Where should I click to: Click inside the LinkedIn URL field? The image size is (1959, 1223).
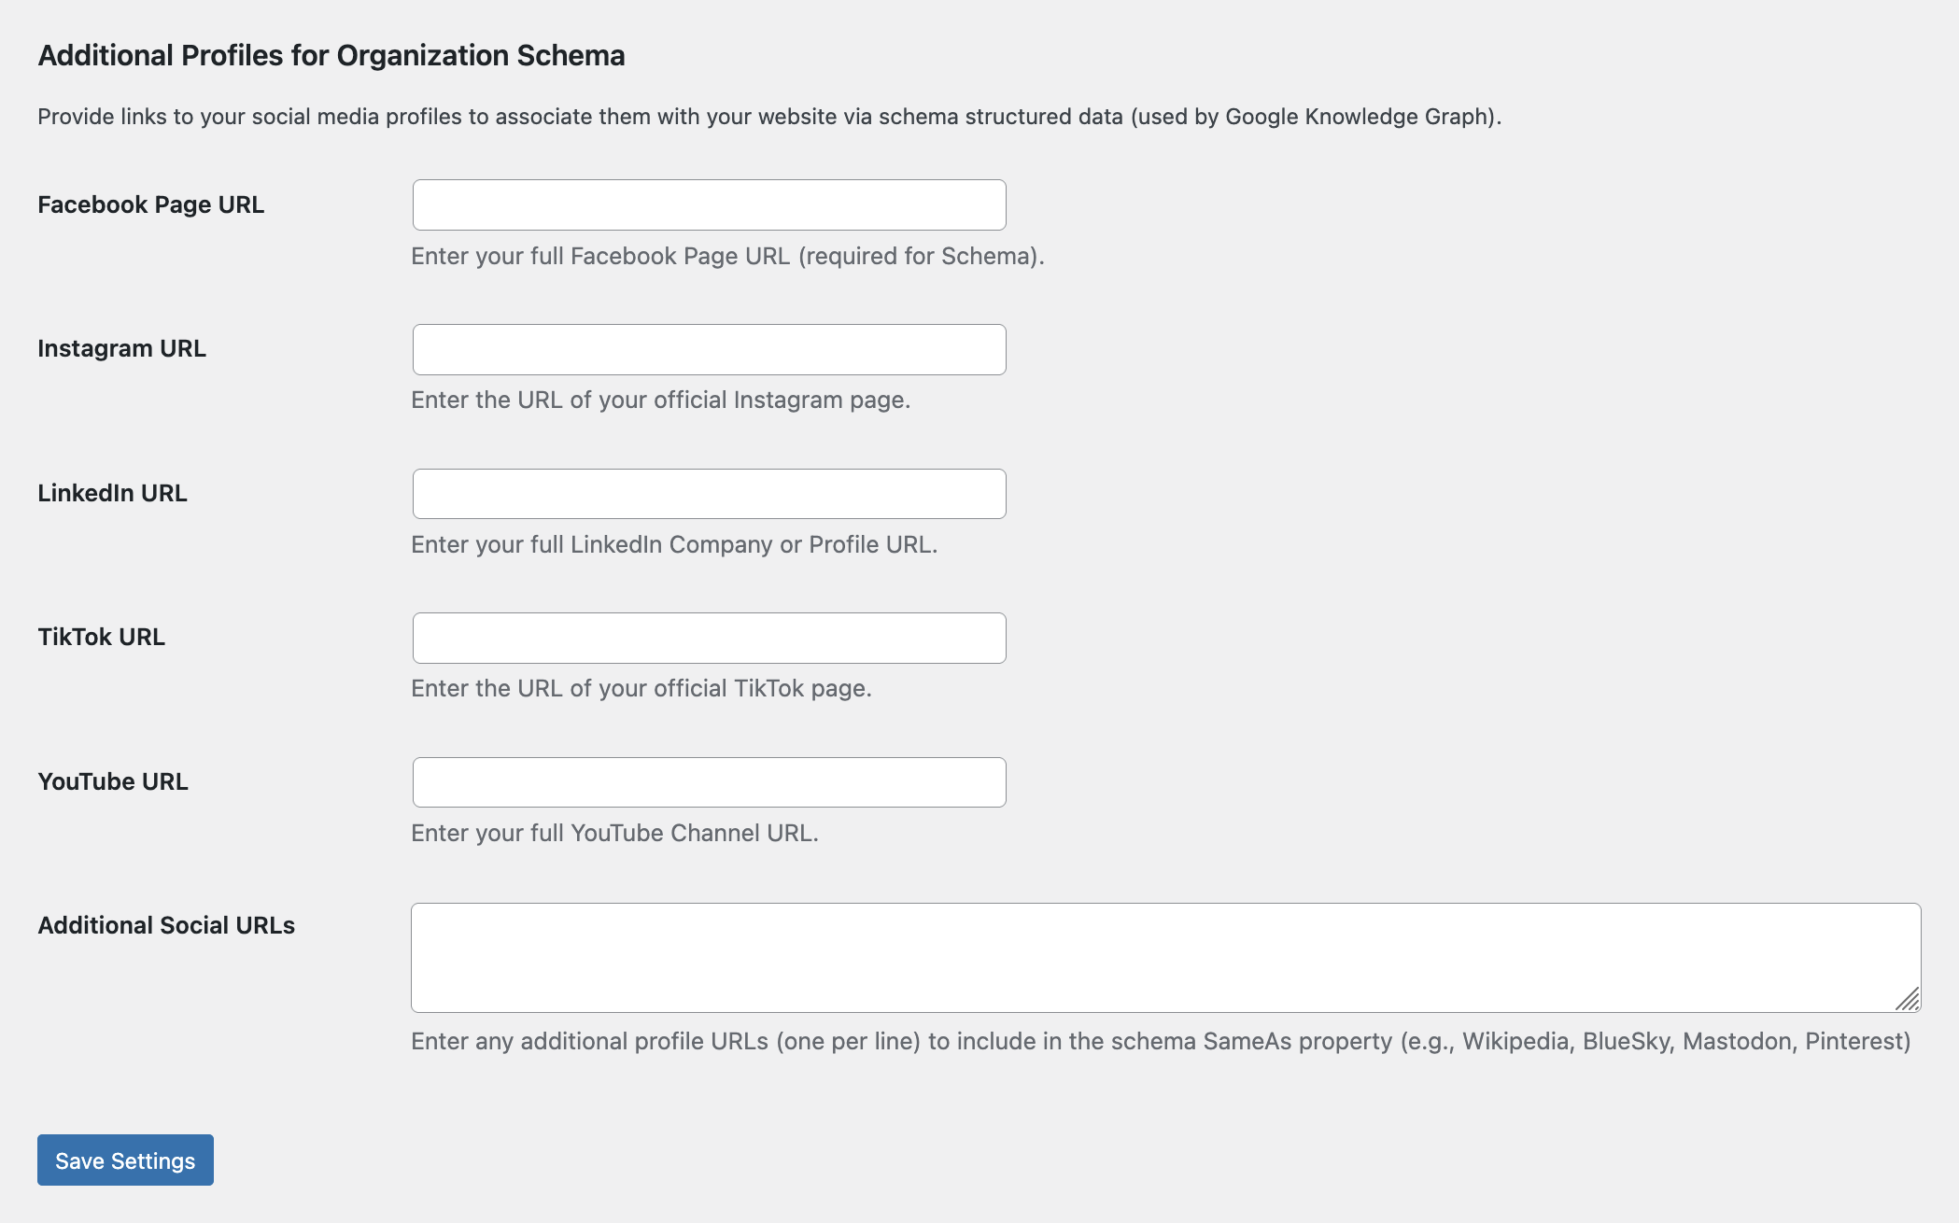tap(708, 493)
